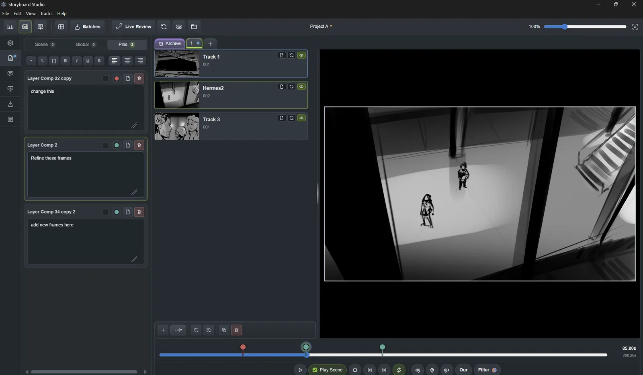643x375 pixels.
Task: Click the ticket icon beside the toolbar folder
Action: click(179, 26)
